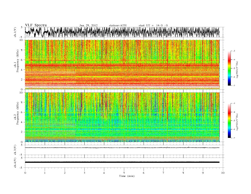This screenshot has height=194, width=251.
Task: Click the ch.1 spectrogram '6' kHz tick label
Action: (22, 60)
